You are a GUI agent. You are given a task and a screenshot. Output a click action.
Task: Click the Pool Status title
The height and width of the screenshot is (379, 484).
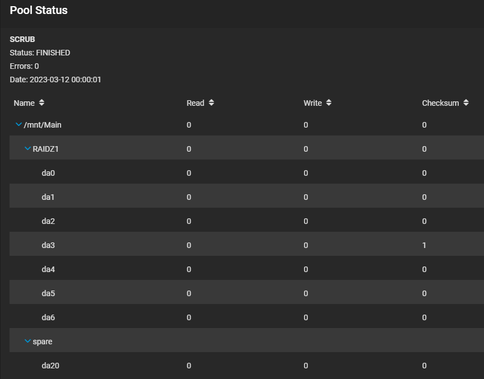39,11
